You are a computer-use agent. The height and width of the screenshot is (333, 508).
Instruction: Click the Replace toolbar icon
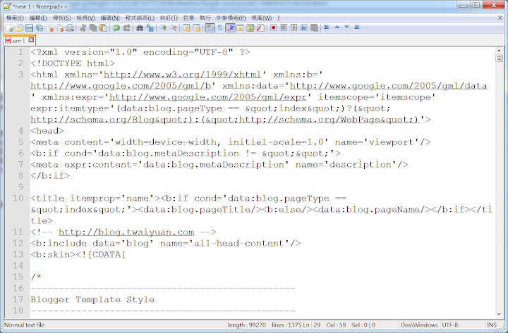coord(150,27)
